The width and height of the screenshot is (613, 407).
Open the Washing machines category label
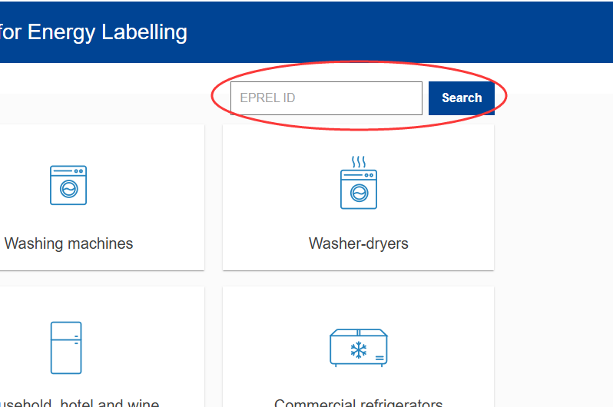tap(68, 243)
